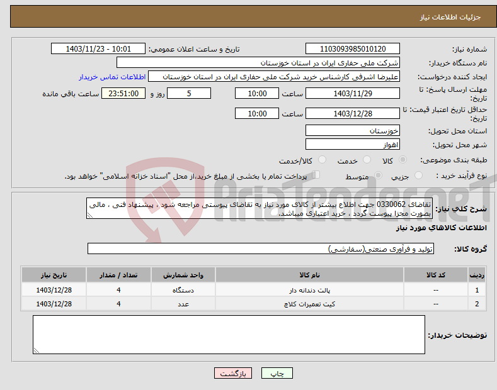The width and height of the screenshot is (497, 390).
Task: Click the شهر محل تحویل field اهواز
Action: (x=353, y=144)
